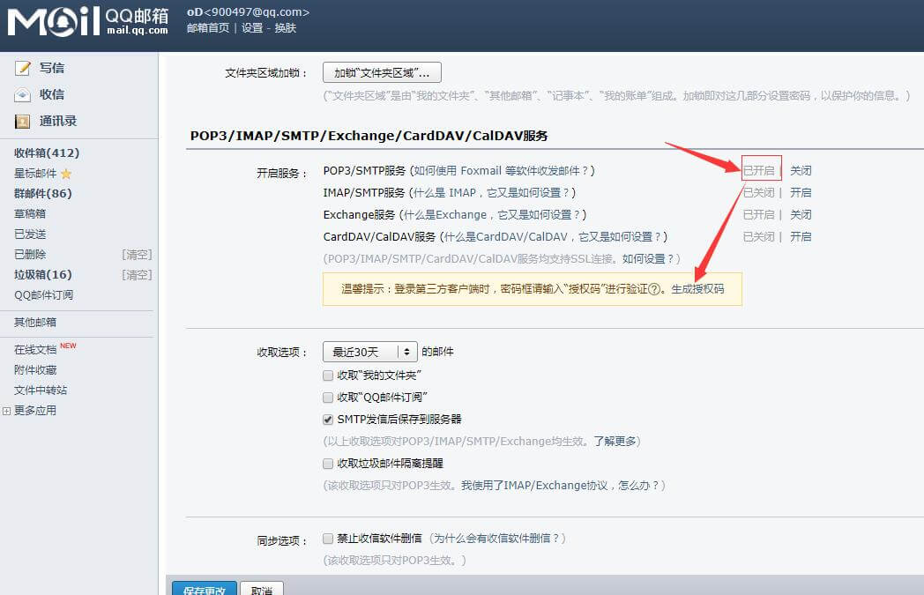Open the contacts (通讯录) icon
The image size is (924, 595).
click(x=22, y=121)
